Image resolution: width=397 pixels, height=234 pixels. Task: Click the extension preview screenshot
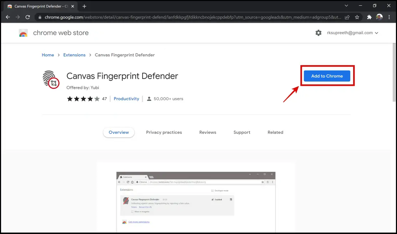196,202
